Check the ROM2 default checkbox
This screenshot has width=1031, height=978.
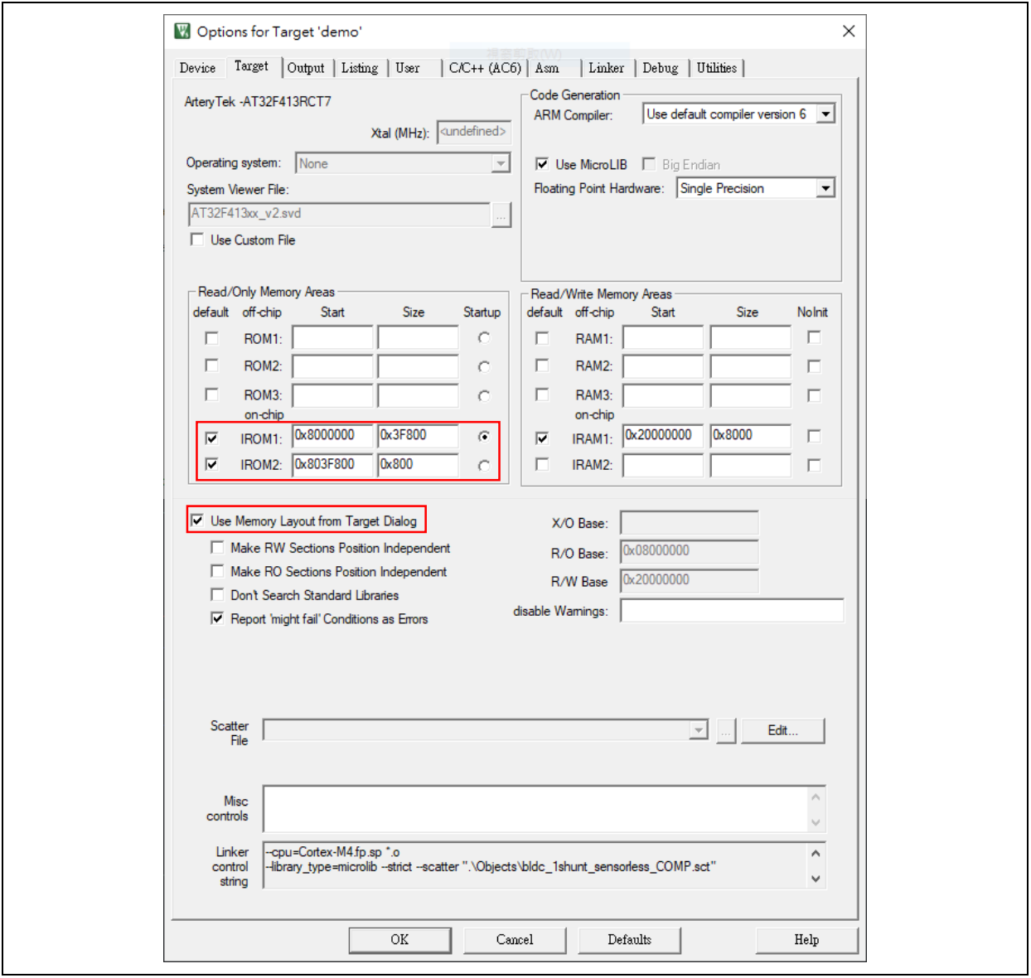(x=212, y=366)
